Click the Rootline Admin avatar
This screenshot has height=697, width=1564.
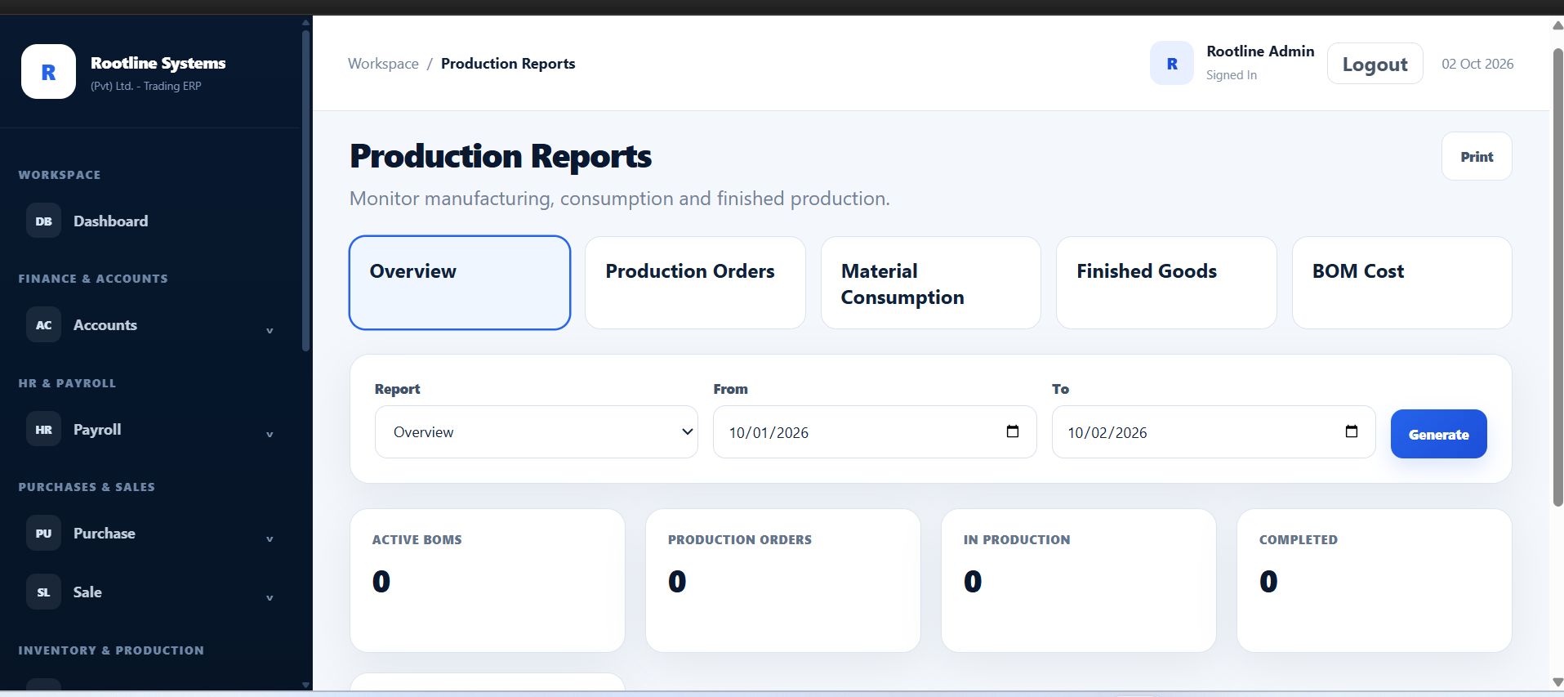pos(1172,64)
